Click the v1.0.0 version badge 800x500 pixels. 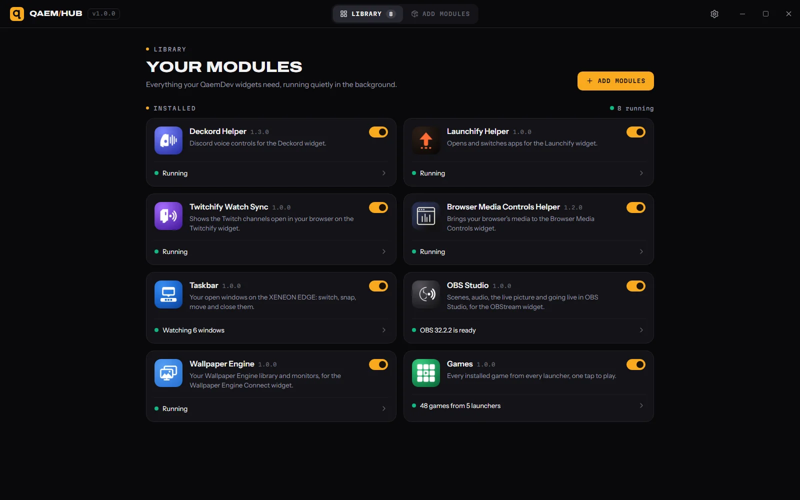tap(103, 14)
